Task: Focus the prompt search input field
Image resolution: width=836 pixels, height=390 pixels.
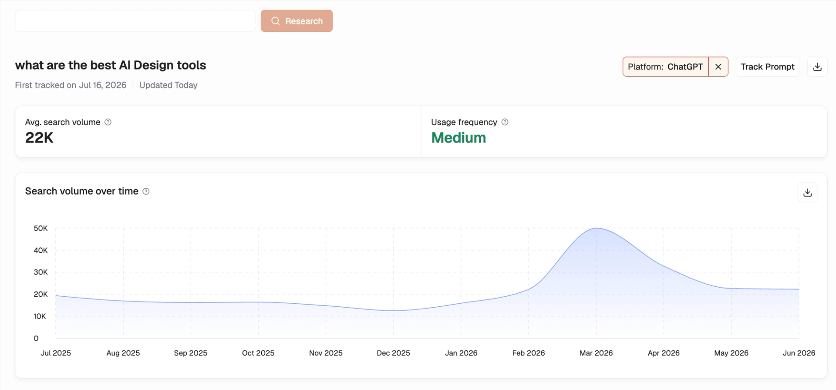Action: pos(135,21)
